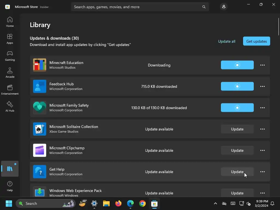Click the Update all link
Screen dimensions: 280x210
pos(227,41)
